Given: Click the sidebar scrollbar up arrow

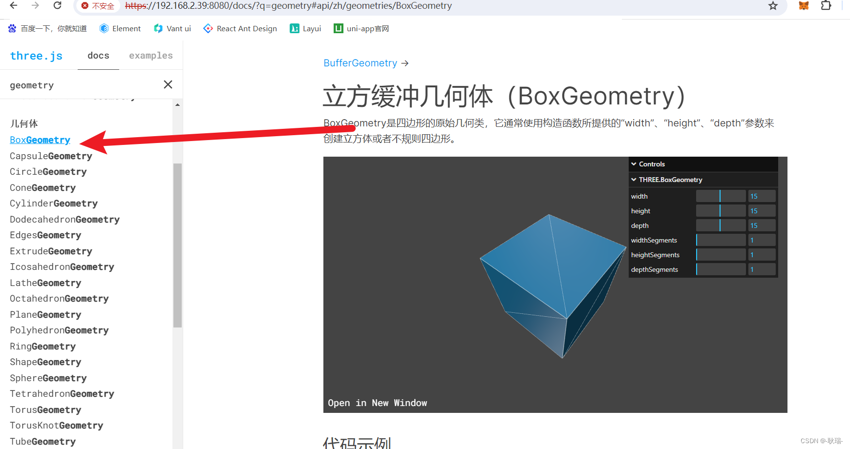Looking at the screenshot, I should pyautogui.click(x=177, y=104).
